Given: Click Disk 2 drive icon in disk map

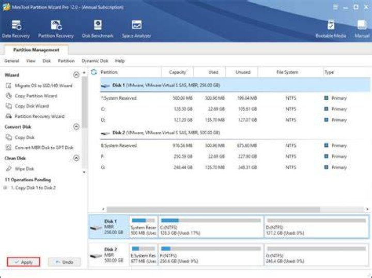Looking at the screenshot, I should pyautogui.click(x=96, y=256).
